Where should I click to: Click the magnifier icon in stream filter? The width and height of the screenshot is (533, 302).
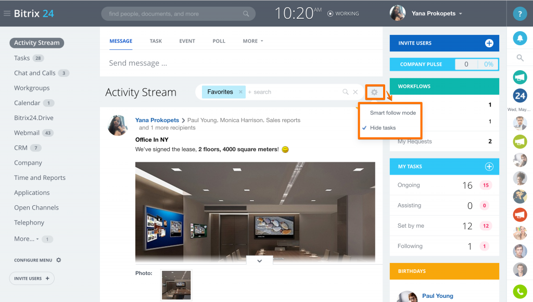click(346, 92)
